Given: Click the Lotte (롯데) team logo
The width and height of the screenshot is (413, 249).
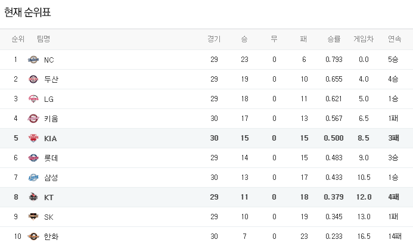Looking at the screenshot, I should [33, 158].
